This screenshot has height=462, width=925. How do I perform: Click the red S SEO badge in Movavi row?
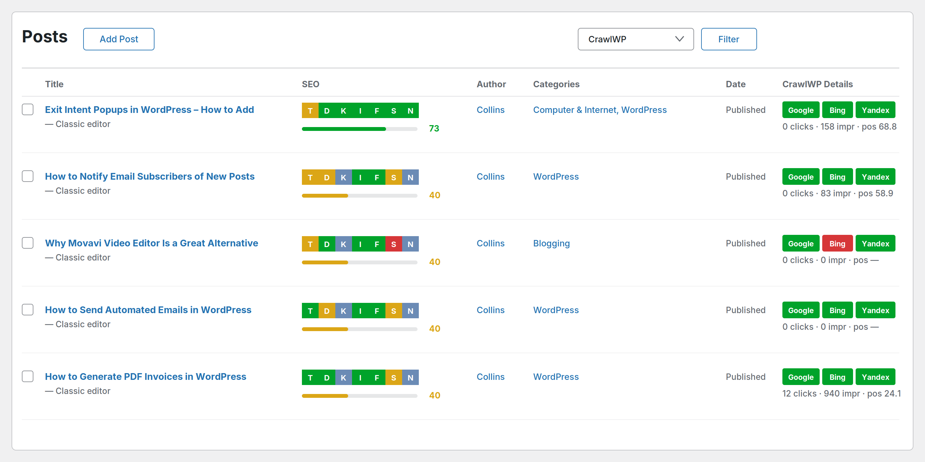(393, 244)
